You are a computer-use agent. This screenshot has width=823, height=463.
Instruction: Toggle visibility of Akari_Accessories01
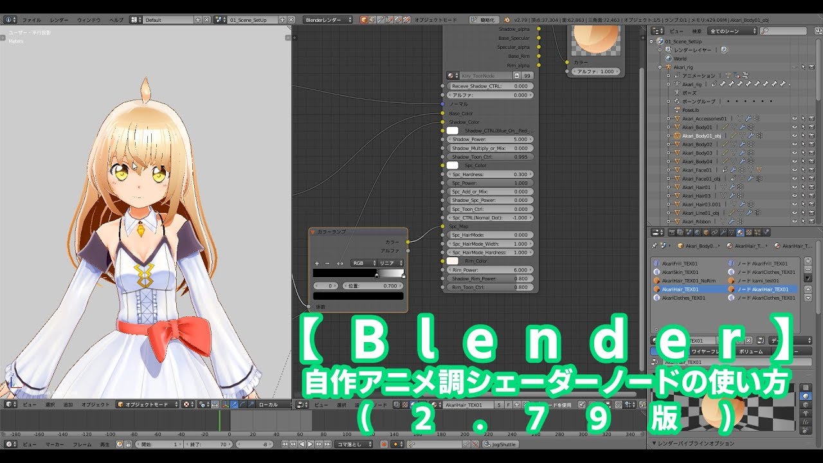click(x=795, y=118)
